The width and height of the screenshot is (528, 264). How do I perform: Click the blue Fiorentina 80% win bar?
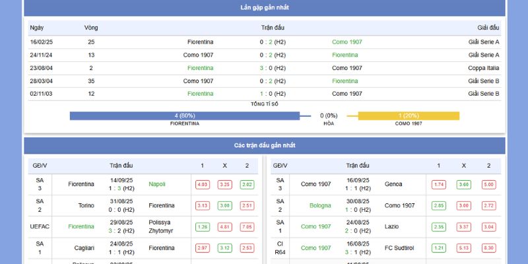[185, 115]
